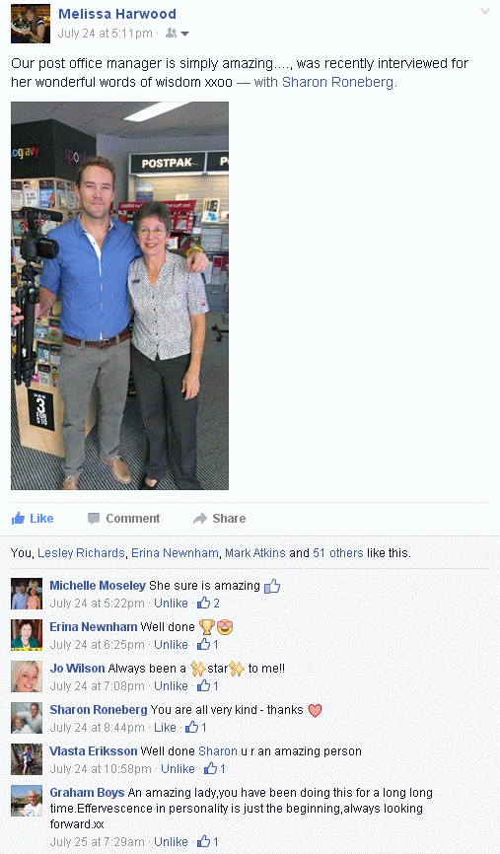Viewport: 500px width, 854px height.
Task: Open audience selector dropdown beside post date
Action: point(178,34)
